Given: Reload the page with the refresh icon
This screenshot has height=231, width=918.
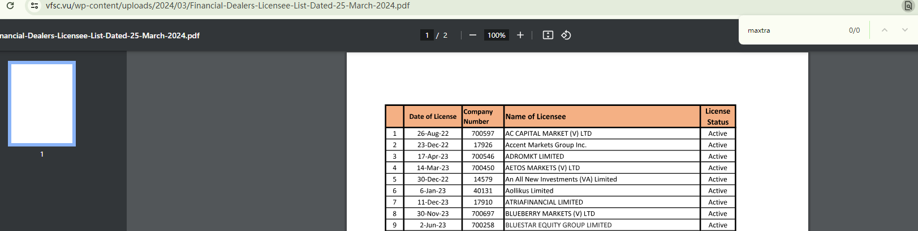Looking at the screenshot, I should click(x=10, y=6).
